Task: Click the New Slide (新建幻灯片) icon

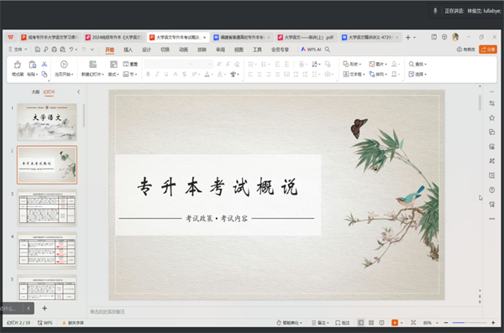Action: pos(92,65)
